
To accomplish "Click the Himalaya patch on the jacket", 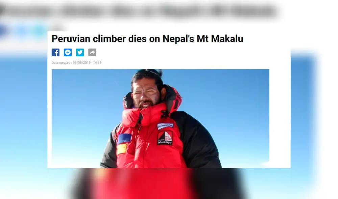I will 165,138.
